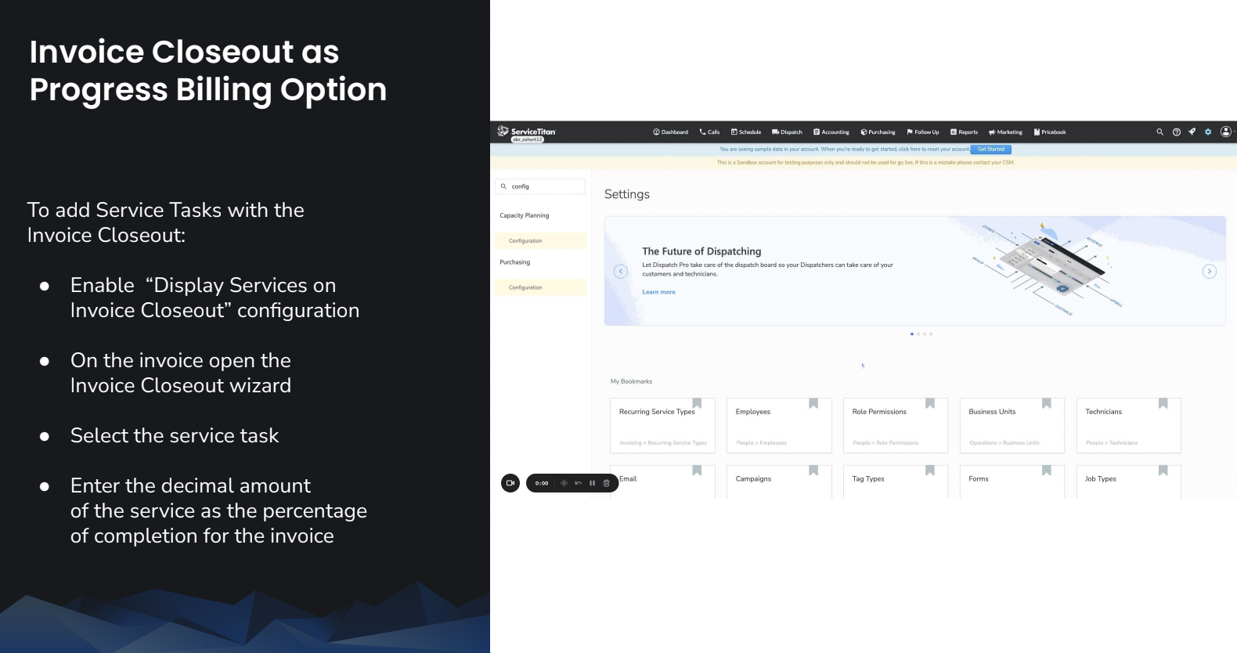This screenshot has width=1237, height=653.
Task: Open the Marketing nav item
Action: (1005, 132)
